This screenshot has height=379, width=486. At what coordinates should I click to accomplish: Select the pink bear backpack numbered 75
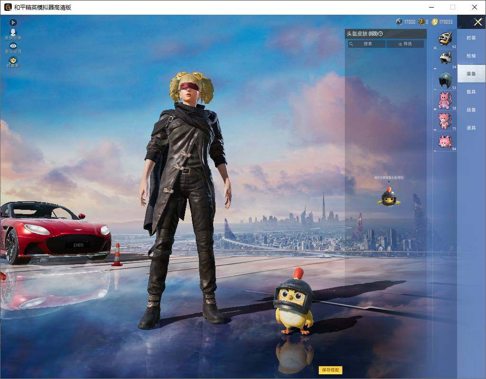point(445,121)
